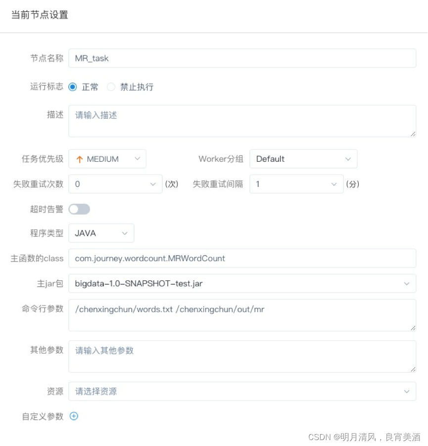Open the MEDIUM task priority dropdown
This screenshot has width=428, height=446.
click(x=107, y=159)
